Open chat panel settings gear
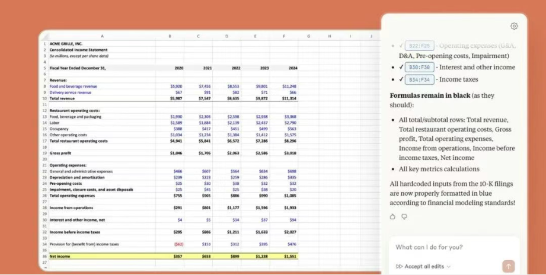The height and width of the screenshot is (275, 546). [514, 26]
